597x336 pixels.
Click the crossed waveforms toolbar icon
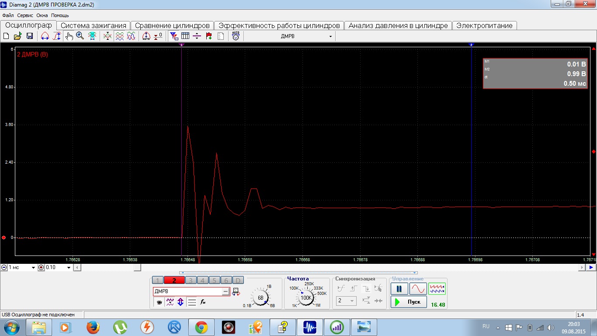click(108, 36)
